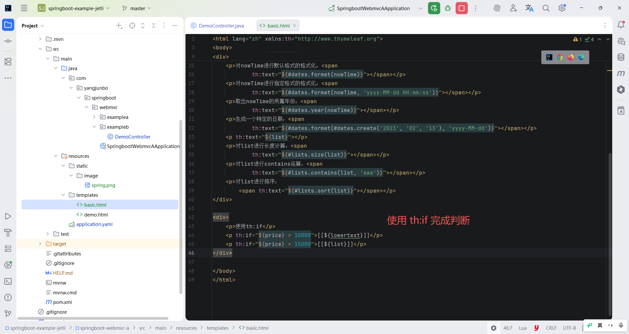629x334 pixels.
Task: Open the Structure tool window icon
Action: coord(8,62)
